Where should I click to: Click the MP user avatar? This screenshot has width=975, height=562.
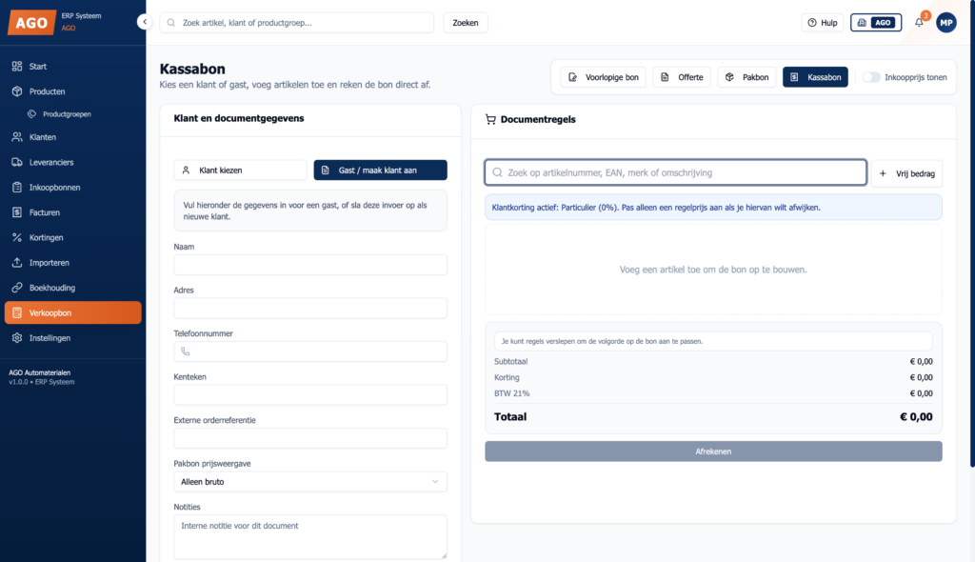[946, 23]
